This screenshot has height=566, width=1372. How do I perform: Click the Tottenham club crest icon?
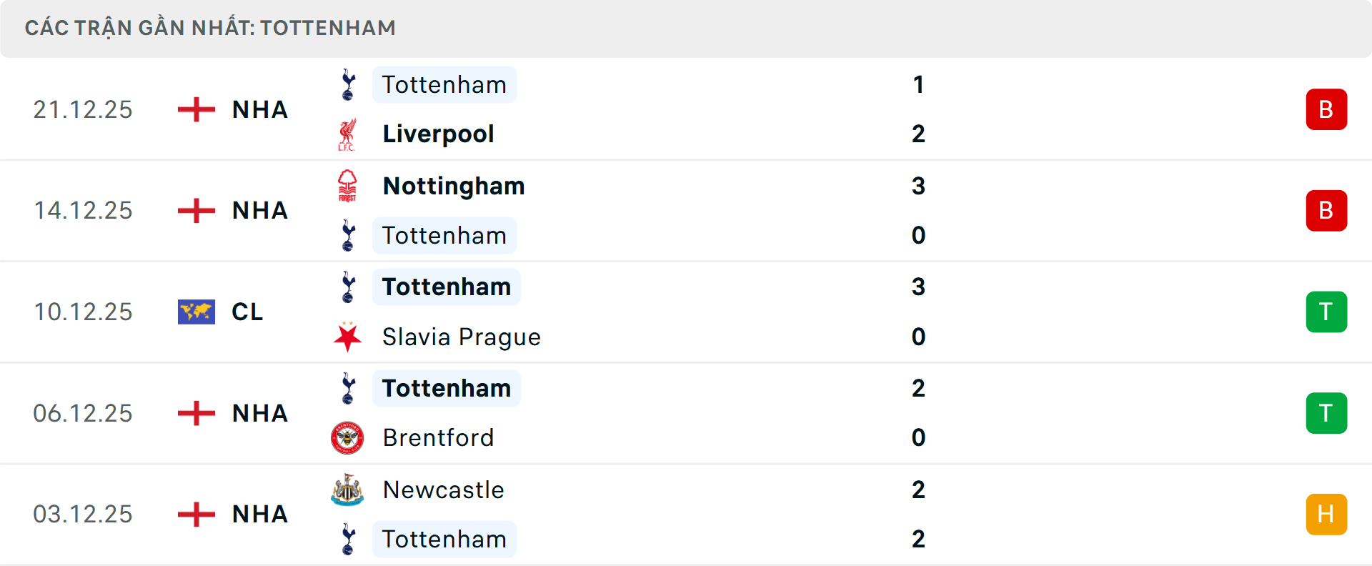click(x=348, y=84)
